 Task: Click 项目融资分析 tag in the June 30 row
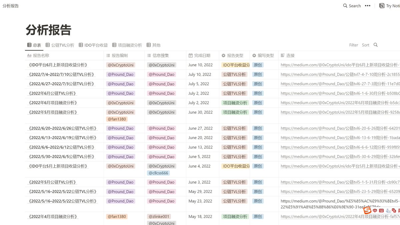[235, 112]
